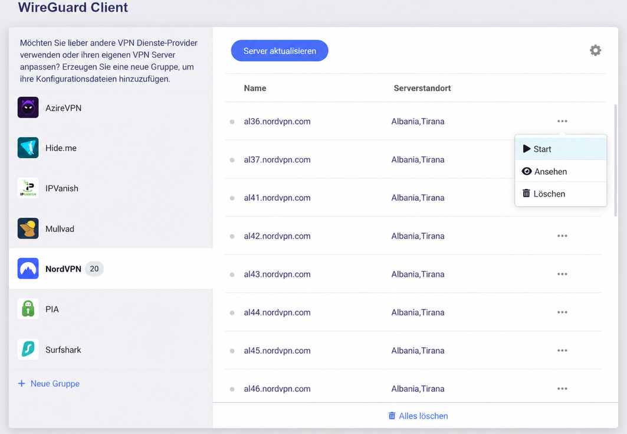
Task: Select the al43.nordvpn.com server name
Action: (277, 274)
